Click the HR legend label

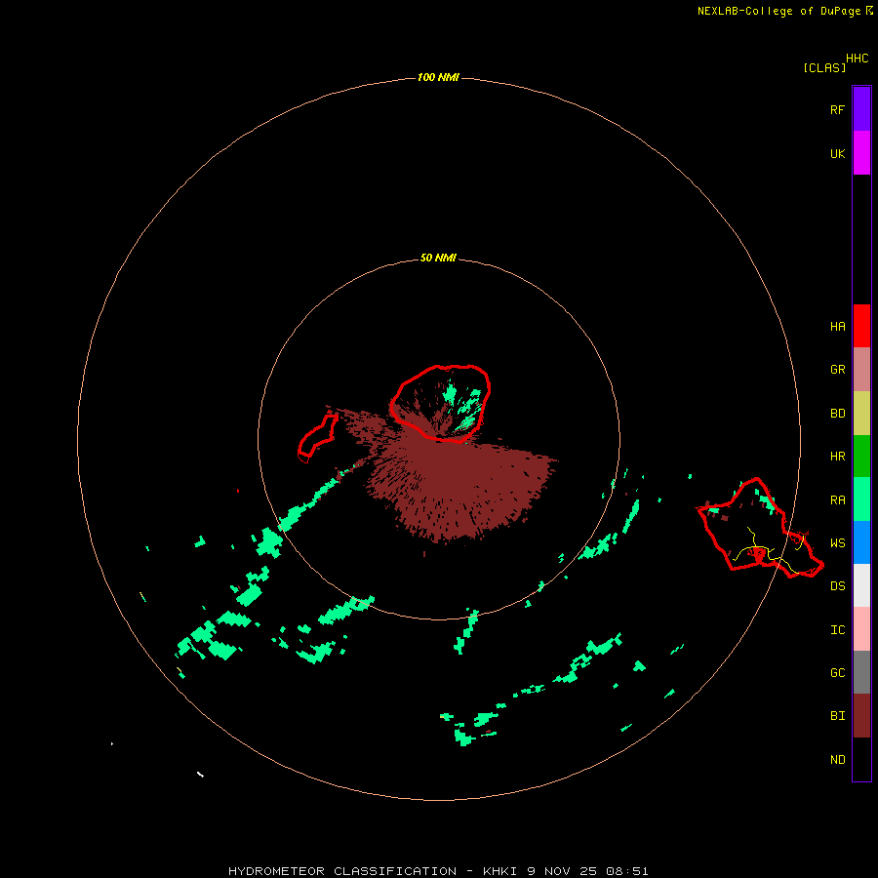837,457
